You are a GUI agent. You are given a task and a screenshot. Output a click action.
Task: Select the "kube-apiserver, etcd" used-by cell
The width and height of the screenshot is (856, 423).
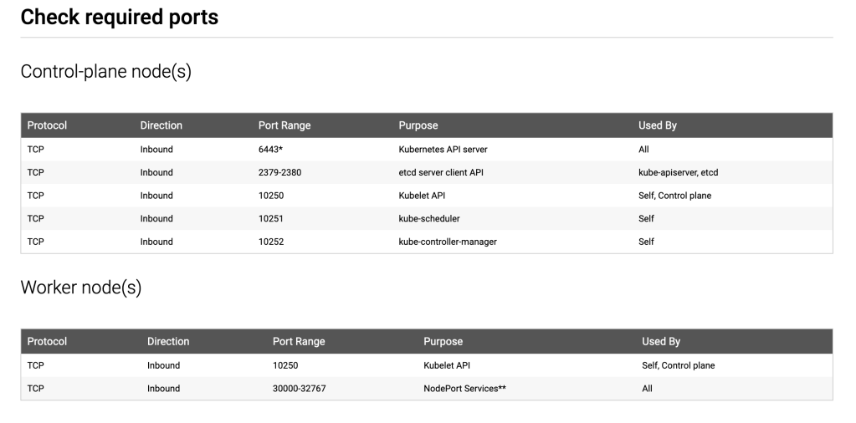point(678,173)
